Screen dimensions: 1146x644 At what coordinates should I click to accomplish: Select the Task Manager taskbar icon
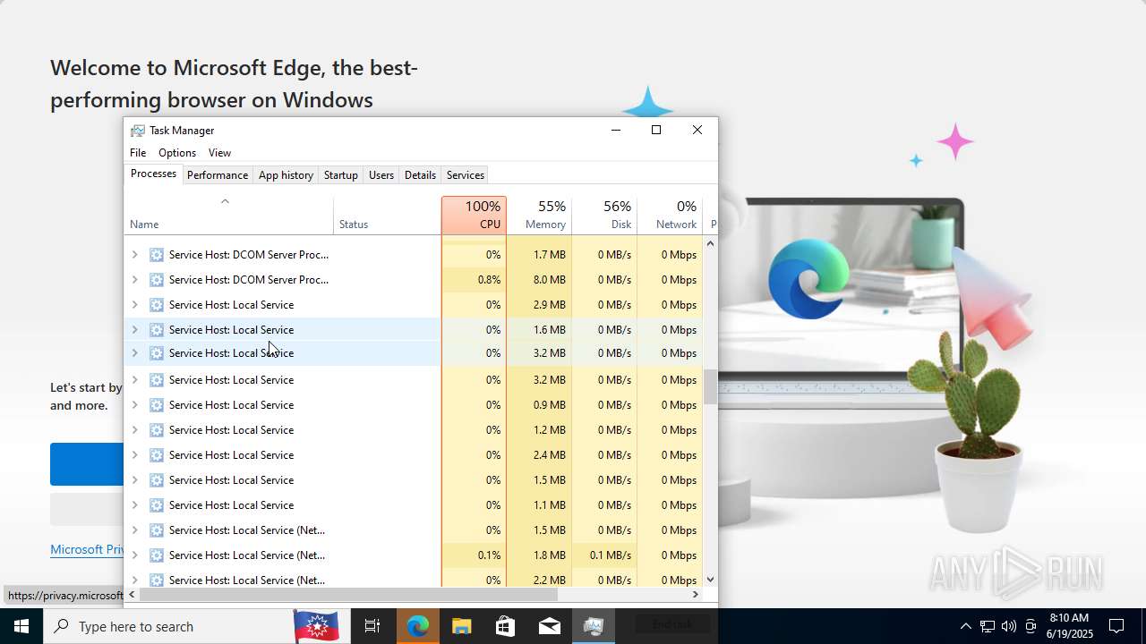pyautogui.click(x=594, y=626)
